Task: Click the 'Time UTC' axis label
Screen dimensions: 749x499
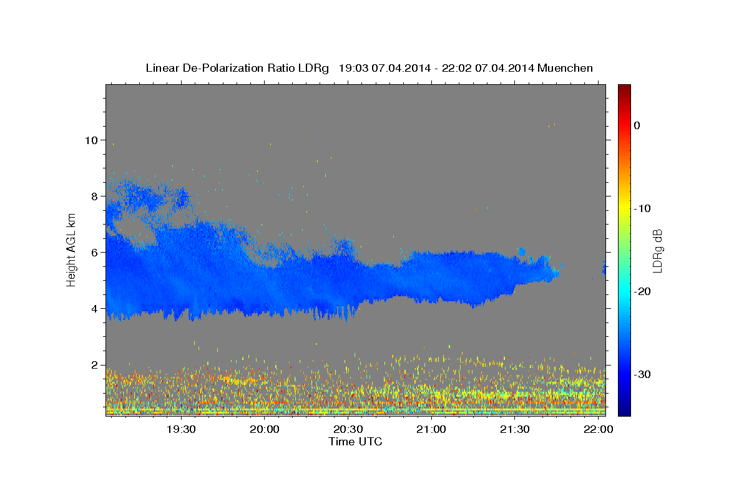Action: click(x=355, y=442)
